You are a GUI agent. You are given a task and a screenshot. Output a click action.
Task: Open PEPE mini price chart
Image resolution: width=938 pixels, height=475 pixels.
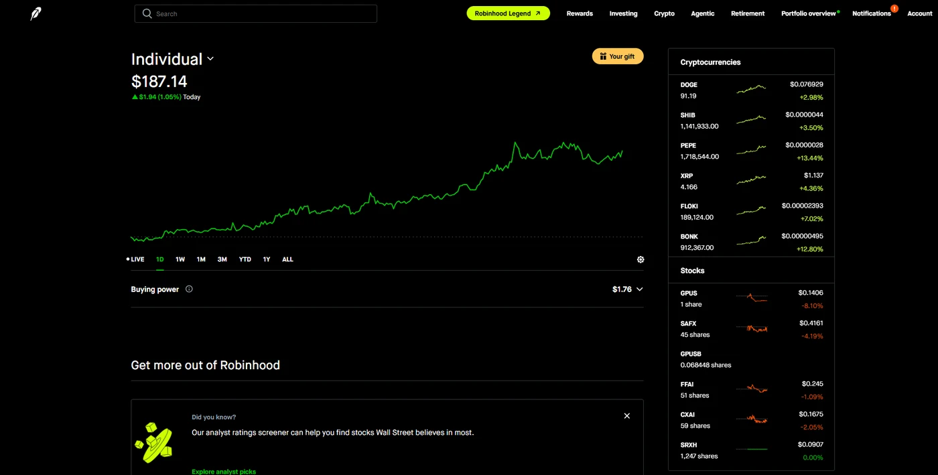(751, 150)
